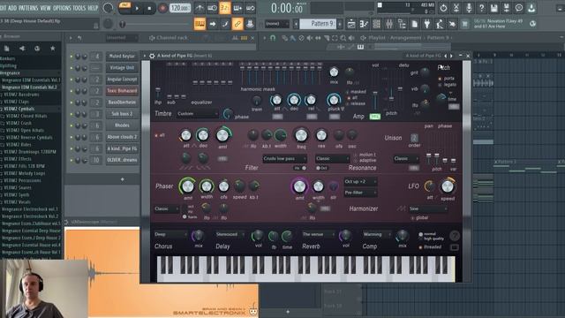Open the VIEW menu
565x318 pixels.
45,8
